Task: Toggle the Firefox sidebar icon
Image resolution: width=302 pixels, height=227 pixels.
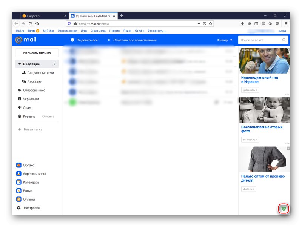Action: [256, 23]
